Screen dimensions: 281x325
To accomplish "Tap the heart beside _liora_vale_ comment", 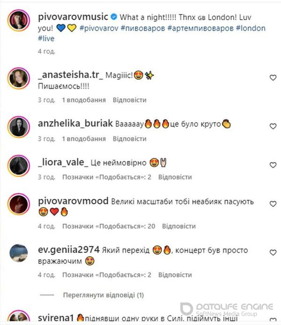I will pyautogui.click(x=273, y=165).
